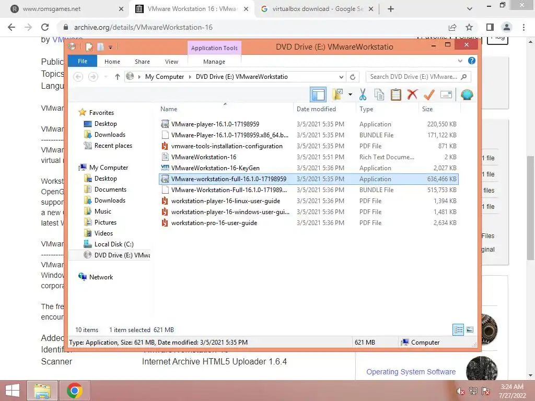Viewport: 535px width, 401px height.
Task: Click the Properties icon in quick access toolbar
Action: tap(89, 46)
